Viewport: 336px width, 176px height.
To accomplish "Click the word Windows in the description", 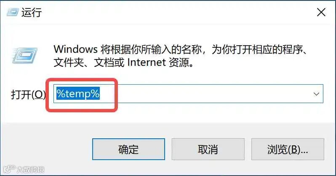I will [x=76, y=49].
